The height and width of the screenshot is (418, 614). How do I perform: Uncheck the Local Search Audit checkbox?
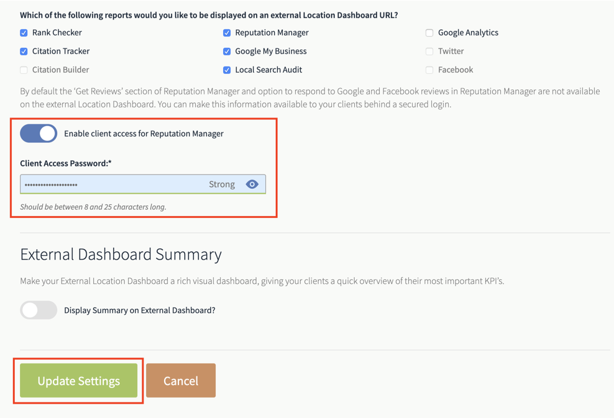[x=227, y=70]
